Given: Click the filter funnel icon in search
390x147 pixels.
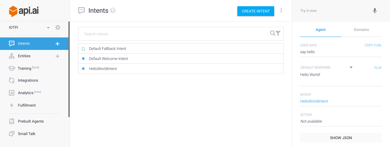Looking at the screenshot, I should click(278, 34).
